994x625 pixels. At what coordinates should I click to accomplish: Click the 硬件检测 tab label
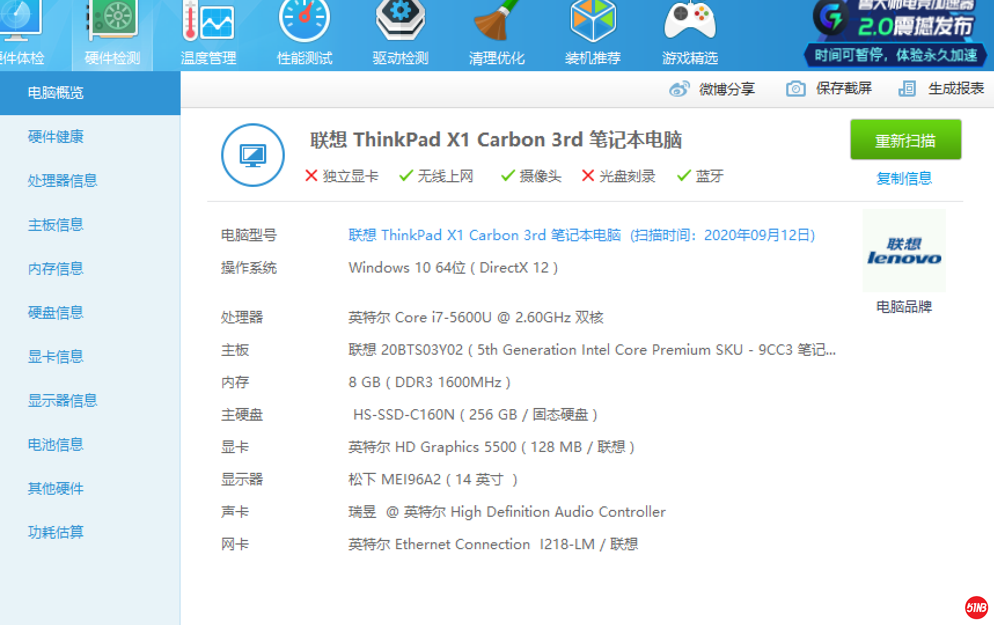point(112,58)
